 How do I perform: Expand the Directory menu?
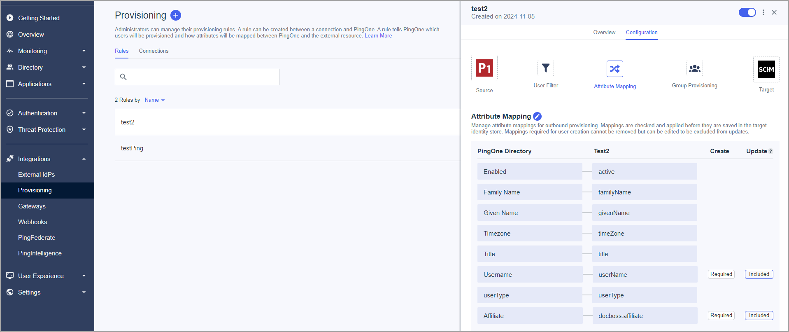coord(84,67)
